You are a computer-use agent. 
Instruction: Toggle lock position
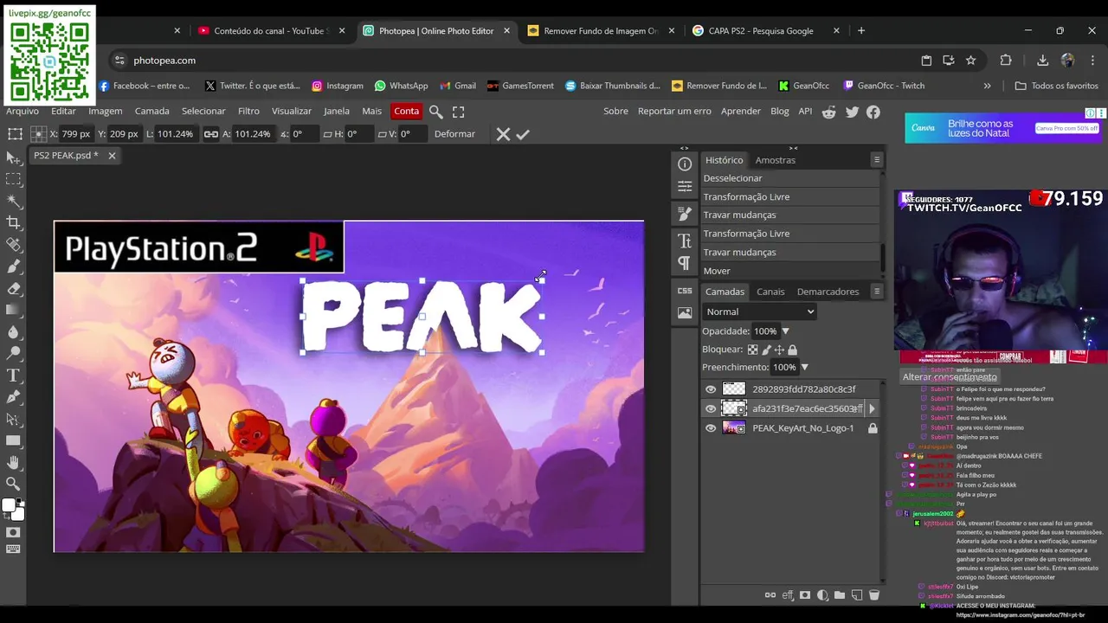[779, 350]
